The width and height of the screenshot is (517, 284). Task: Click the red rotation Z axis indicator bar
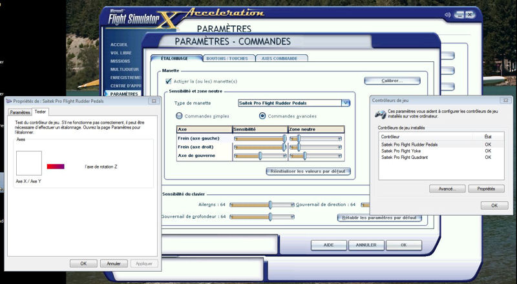click(x=56, y=167)
